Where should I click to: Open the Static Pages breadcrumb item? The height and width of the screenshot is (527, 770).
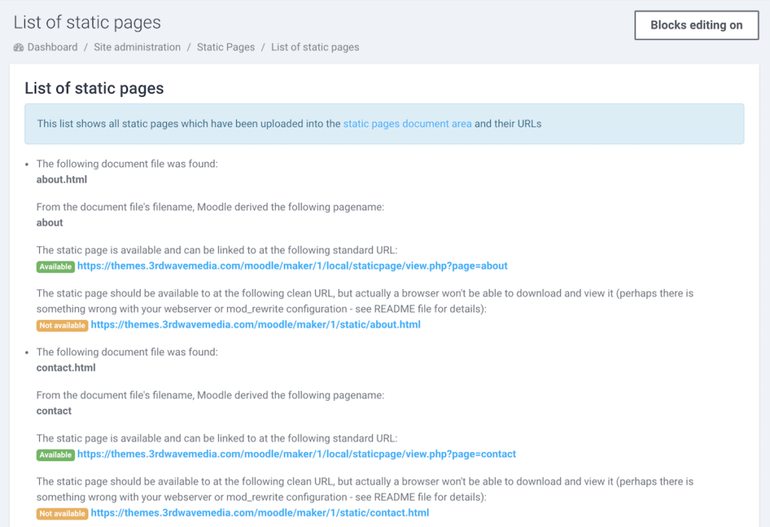coord(226,47)
